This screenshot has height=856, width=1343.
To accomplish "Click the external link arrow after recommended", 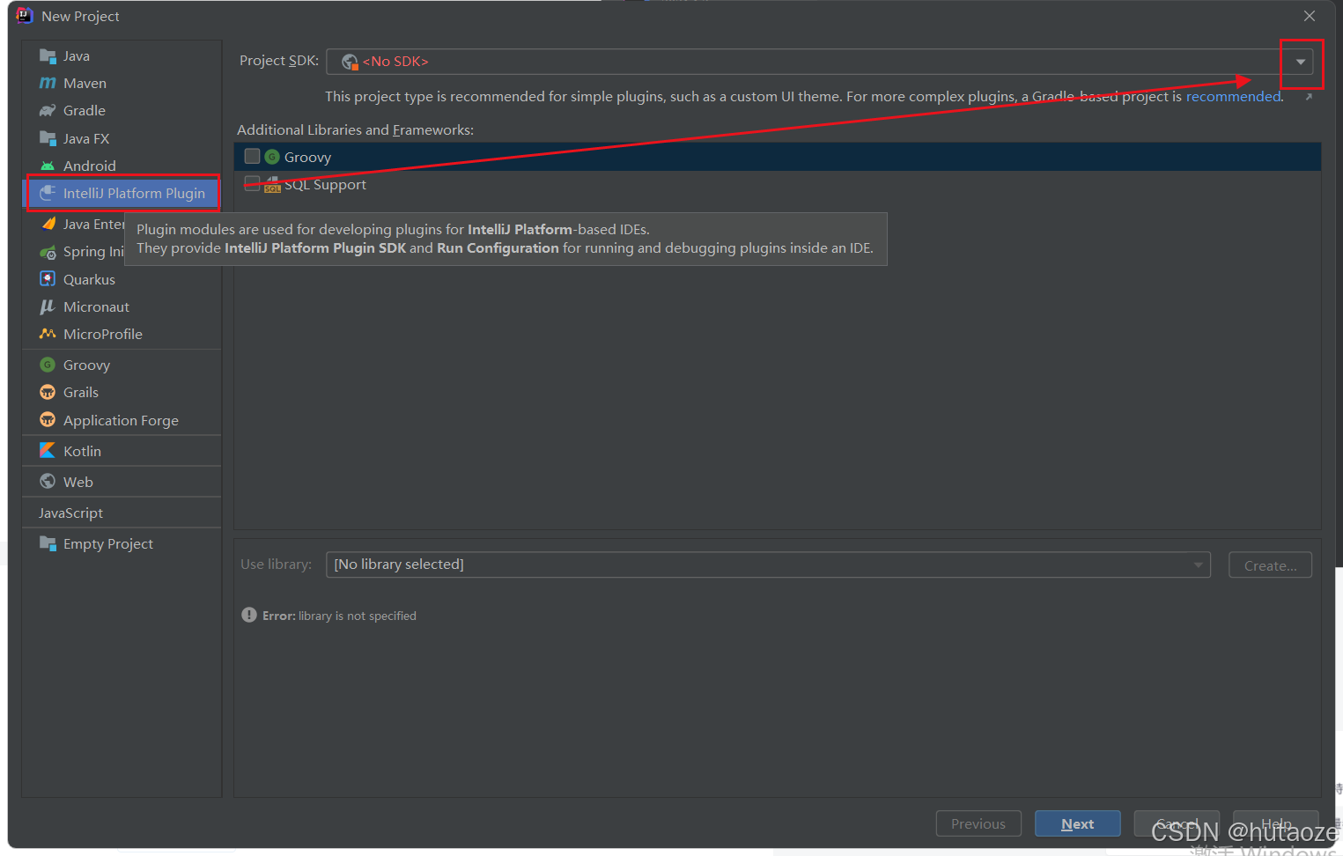I will click(1309, 97).
